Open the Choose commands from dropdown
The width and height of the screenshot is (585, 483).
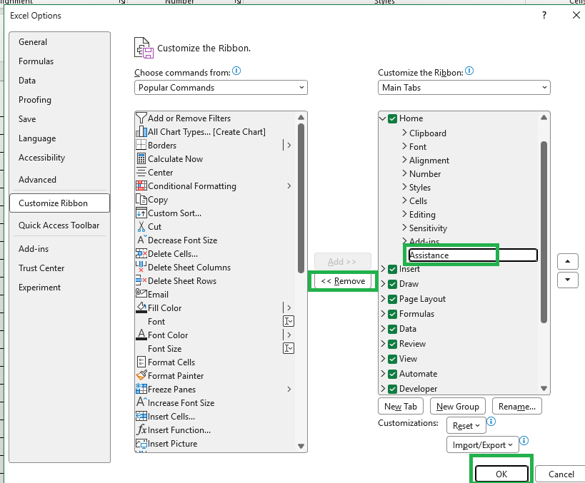point(221,88)
